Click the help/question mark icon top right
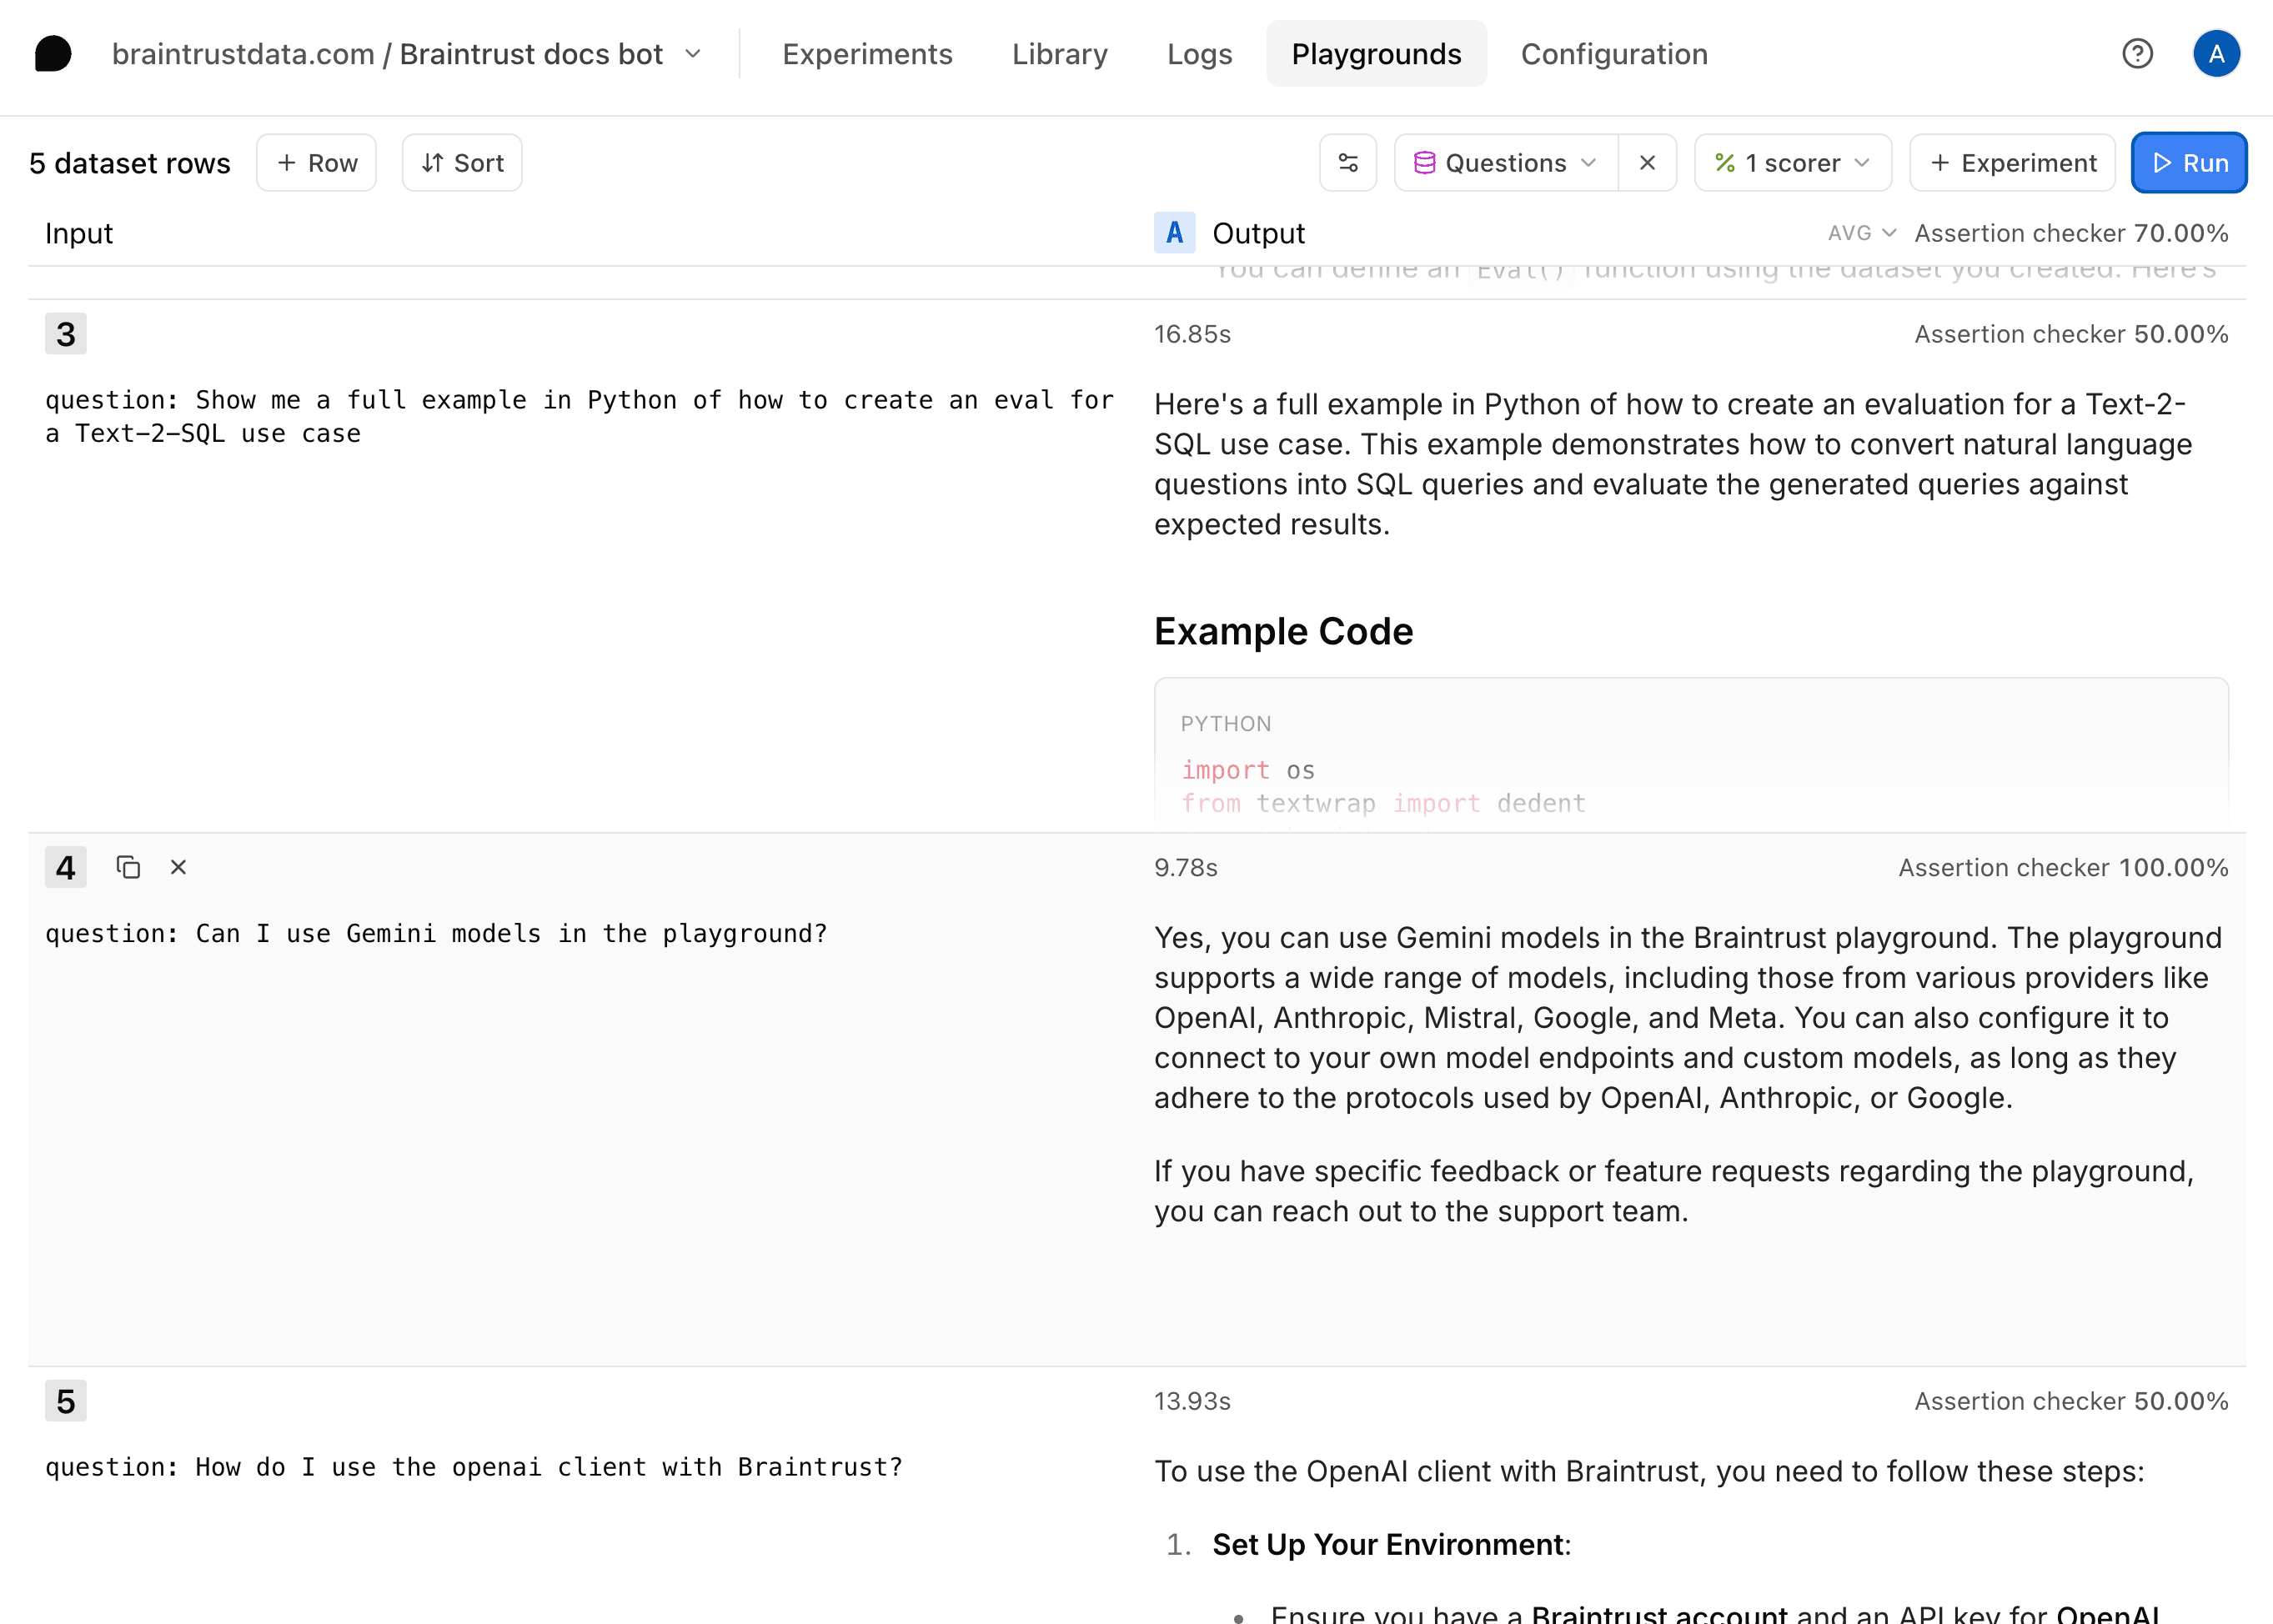 pyautogui.click(x=2141, y=54)
